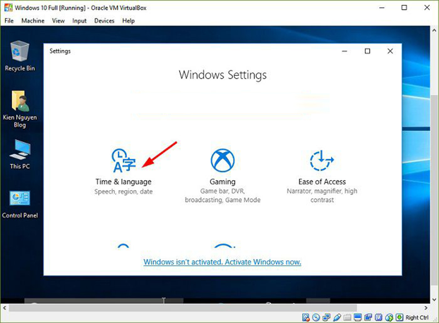Open the View menu
439x323 pixels.
point(58,21)
